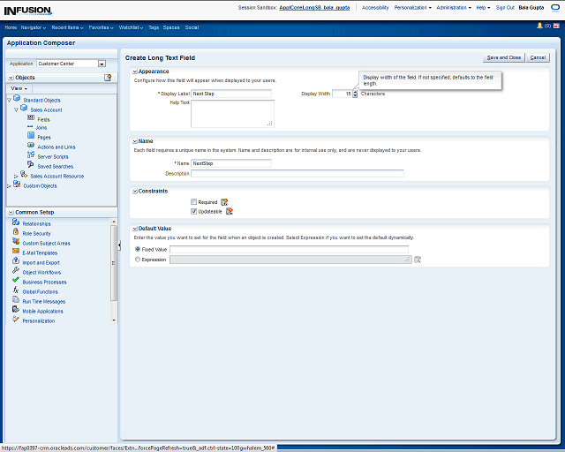Image resolution: width=565 pixels, height=452 pixels.
Task: Click the Business Processes checkmark icon
Action: pyautogui.click(x=16, y=282)
